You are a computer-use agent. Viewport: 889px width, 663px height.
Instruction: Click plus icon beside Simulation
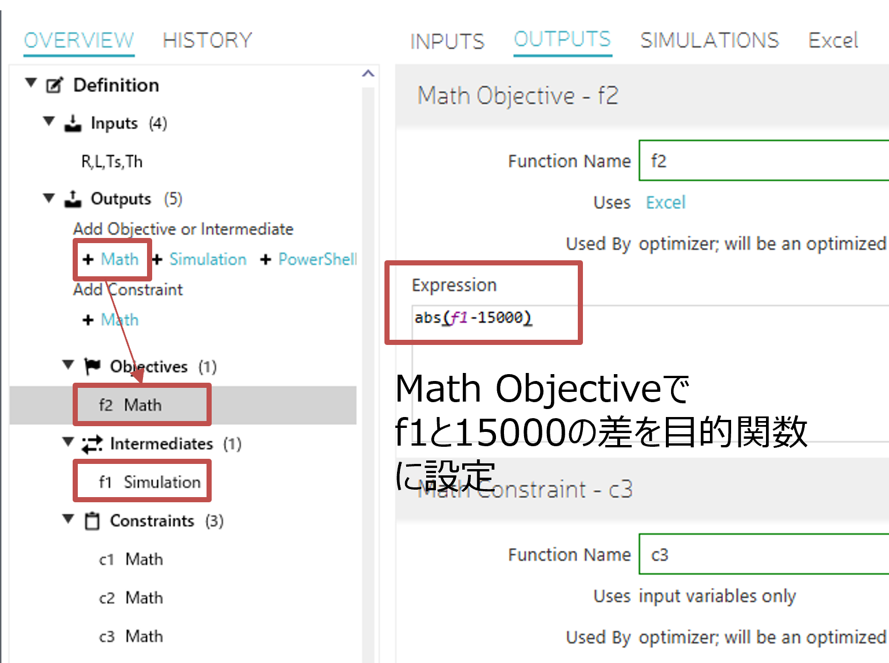(158, 260)
